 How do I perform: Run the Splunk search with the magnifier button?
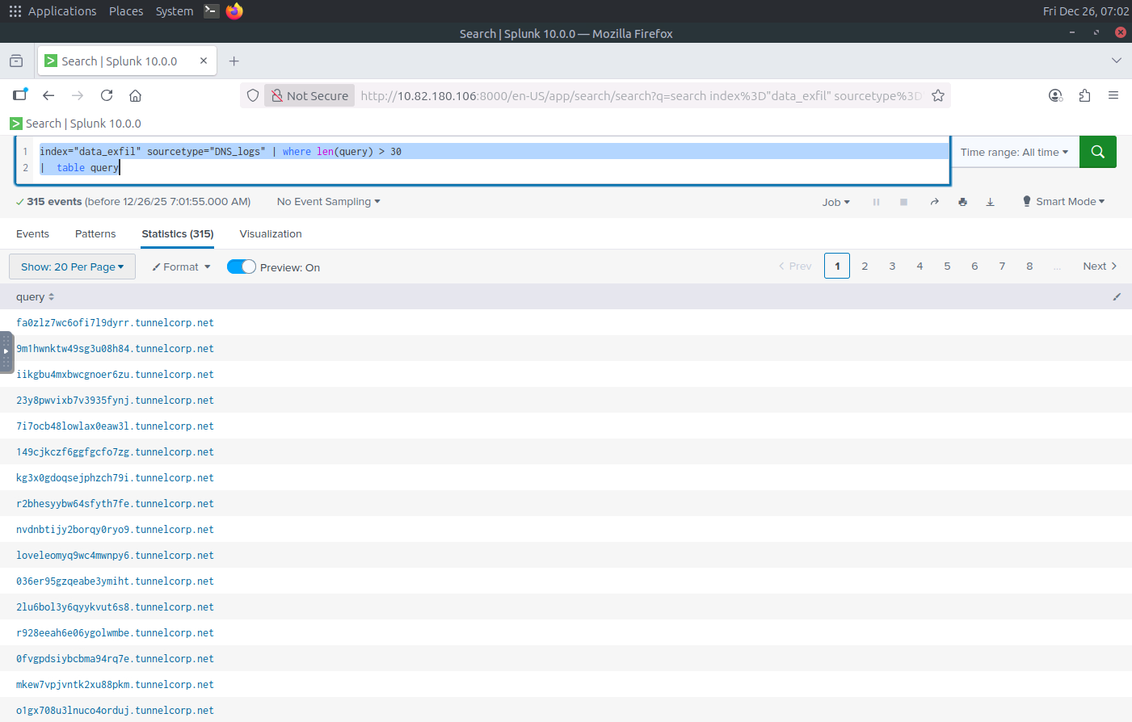click(x=1097, y=152)
